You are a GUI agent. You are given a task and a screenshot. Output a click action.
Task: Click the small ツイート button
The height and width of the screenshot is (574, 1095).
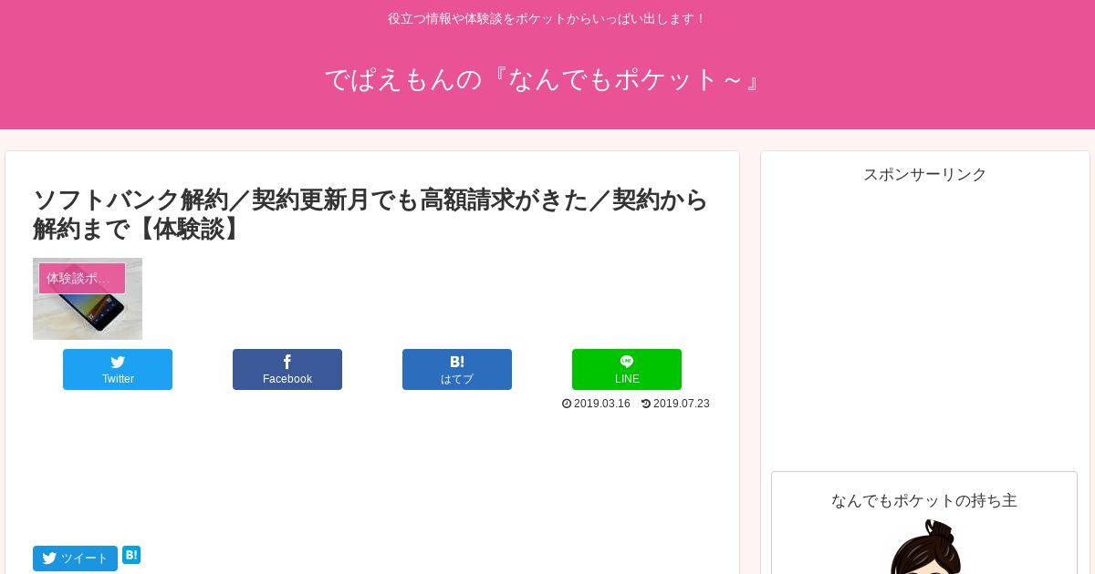coord(75,559)
